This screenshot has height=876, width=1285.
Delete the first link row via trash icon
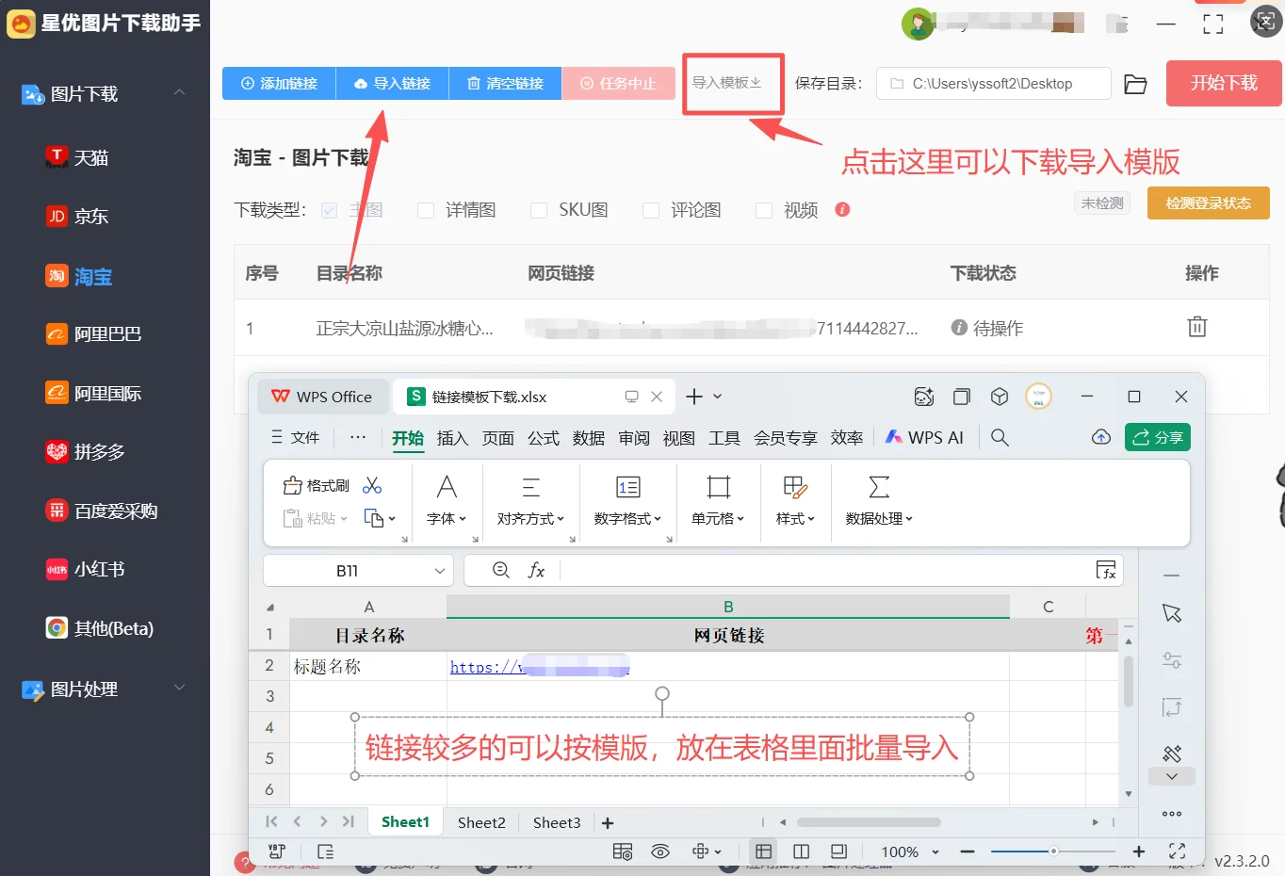(x=1196, y=327)
